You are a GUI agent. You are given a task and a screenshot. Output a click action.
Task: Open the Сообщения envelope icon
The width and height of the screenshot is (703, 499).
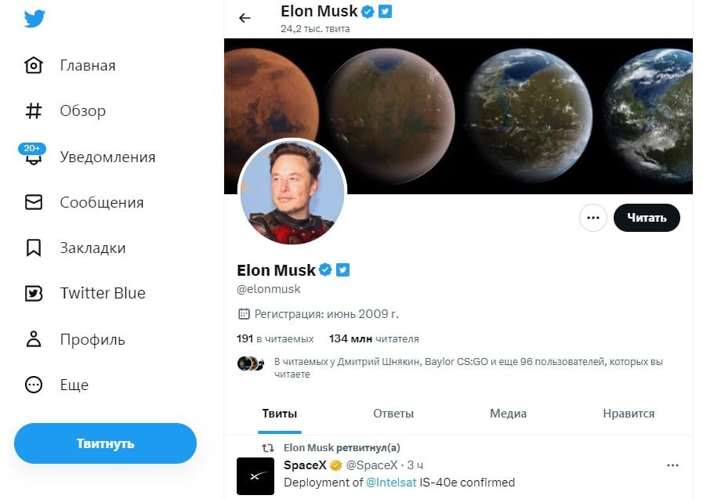click(x=34, y=203)
